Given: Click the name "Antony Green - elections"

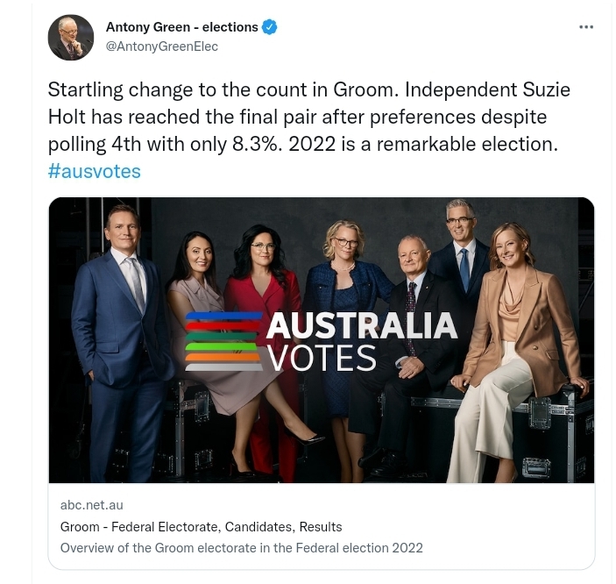Looking at the screenshot, I should pyautogui.click(x=182, y=27).
